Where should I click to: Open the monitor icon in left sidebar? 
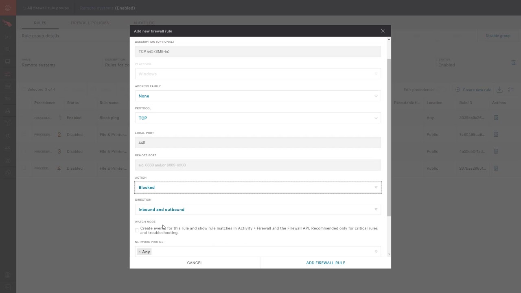pyautogui.click(x=7, y=62)
